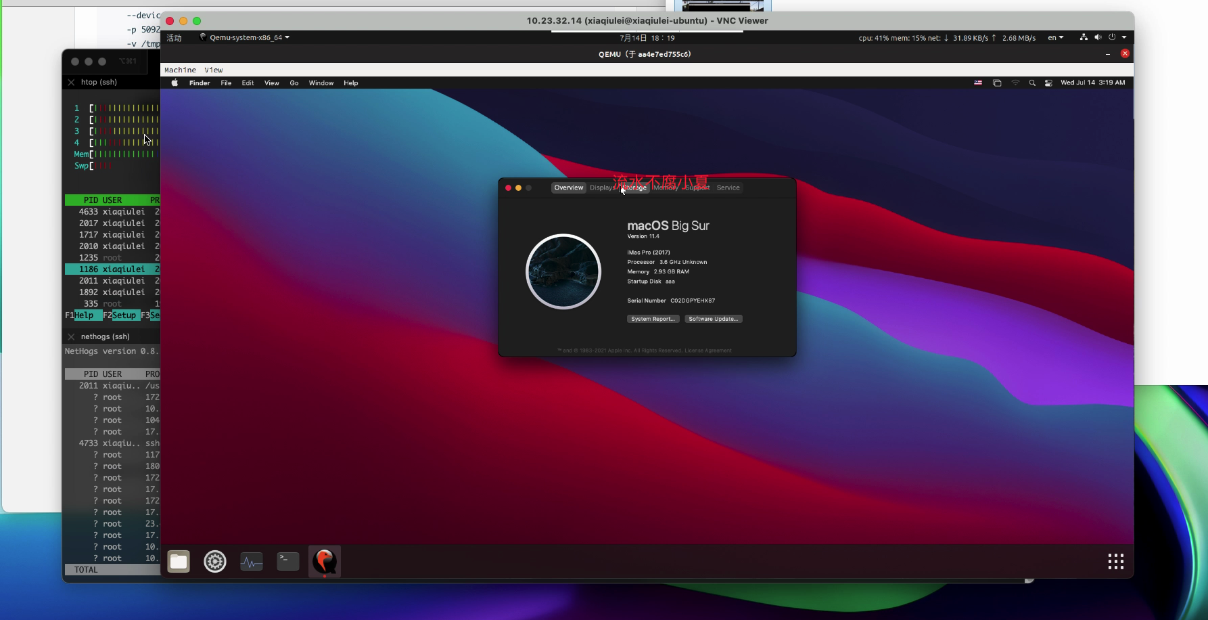Screen dimensions: 1208x620
Task: Expand the Ubuntu system menu arrow
Action: click(x=1124, y=37)
